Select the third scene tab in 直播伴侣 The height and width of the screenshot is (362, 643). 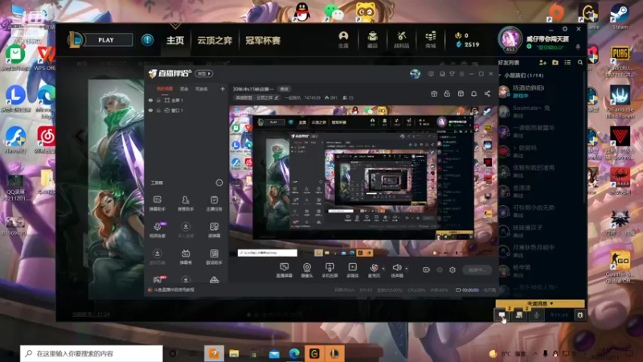201,88
